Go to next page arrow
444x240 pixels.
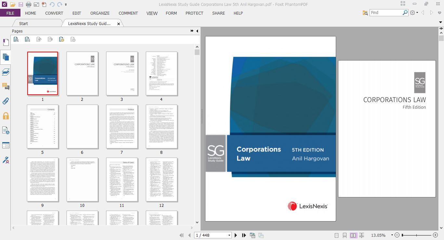click(x=236, y=235)
